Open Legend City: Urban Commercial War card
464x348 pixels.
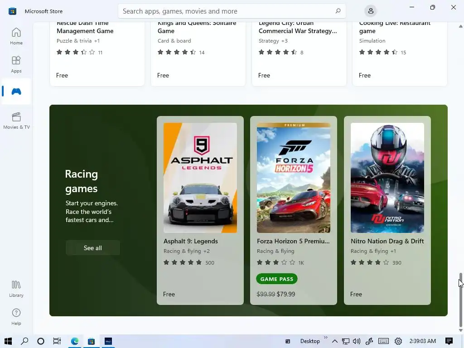[x=299, y=54]
